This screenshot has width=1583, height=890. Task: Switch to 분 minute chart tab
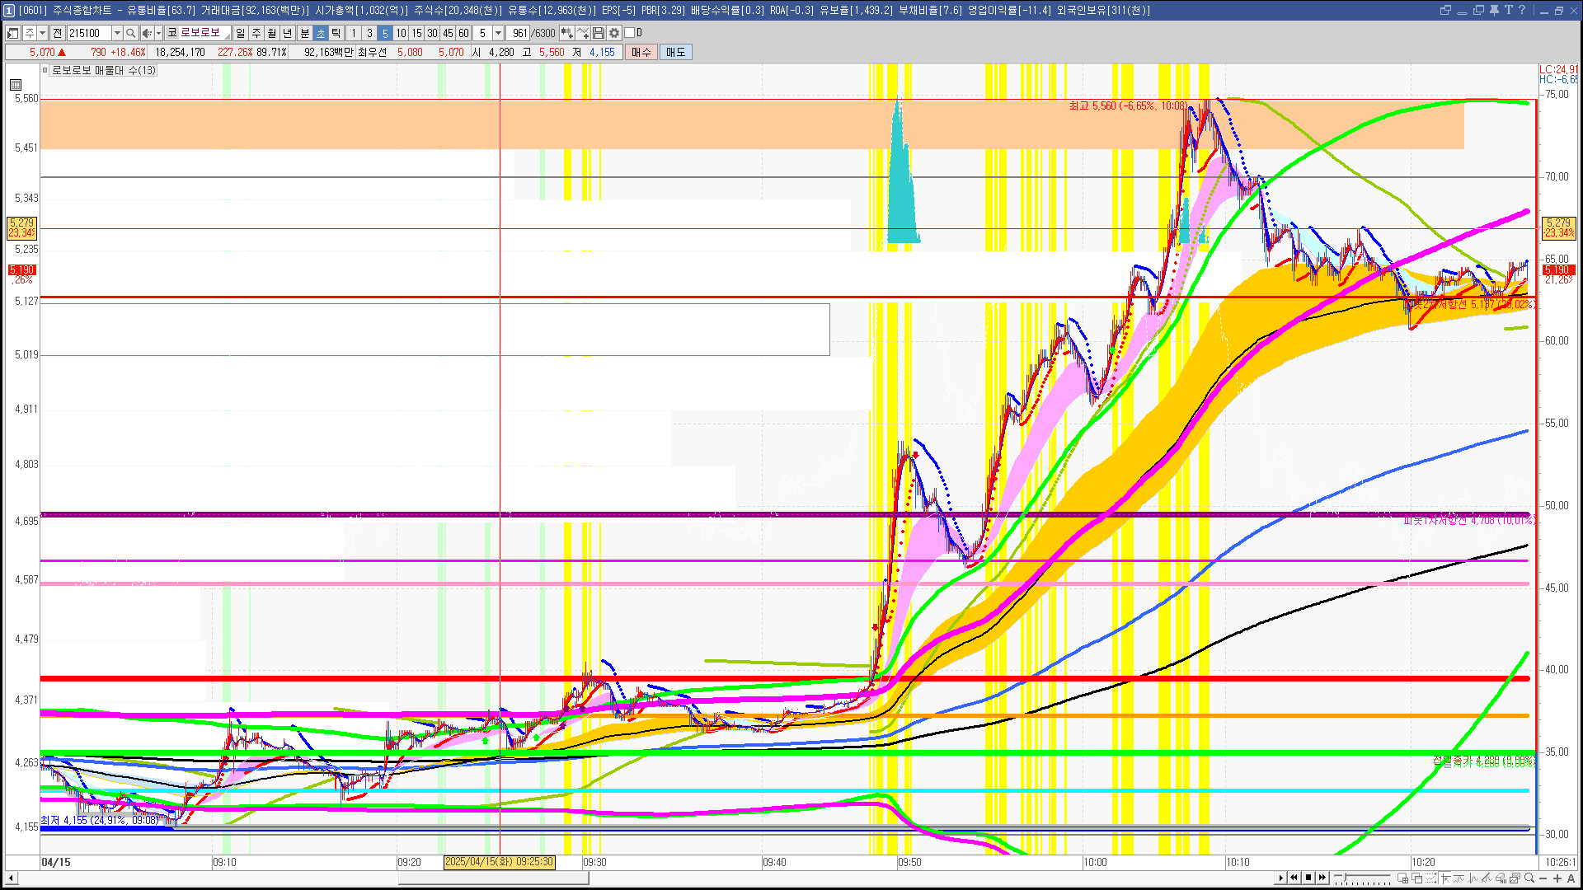point(304,33)
